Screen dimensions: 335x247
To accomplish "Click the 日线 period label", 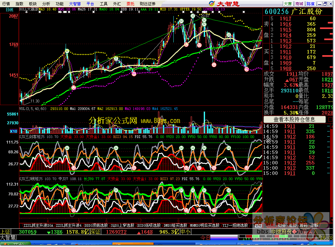I will 9,9.
